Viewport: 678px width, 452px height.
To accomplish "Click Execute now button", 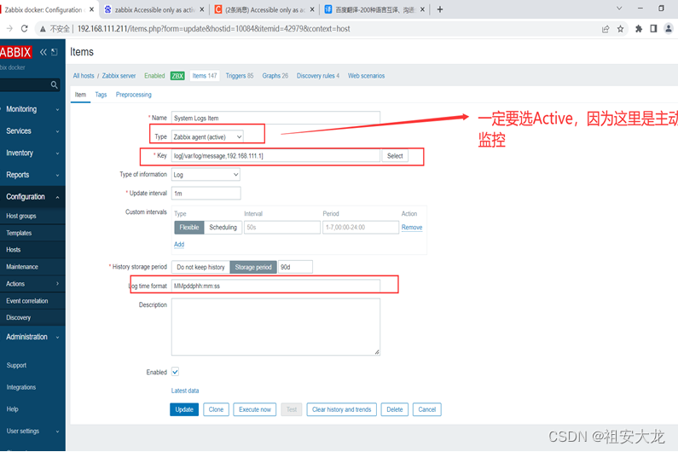I will (x=255, y=409).
